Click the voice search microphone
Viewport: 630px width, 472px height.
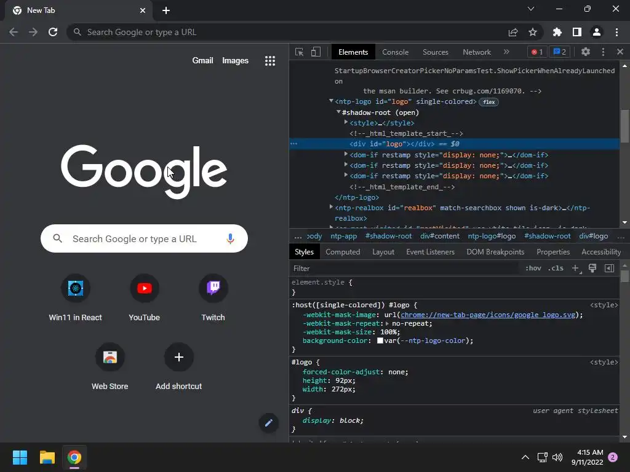[230, 239]
